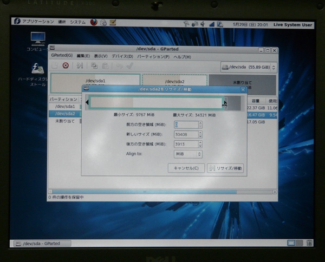Viewport: 325px width, 262px height.
Task: Click the right handle of the partition resize bar
Action: [x=225, y=103]
